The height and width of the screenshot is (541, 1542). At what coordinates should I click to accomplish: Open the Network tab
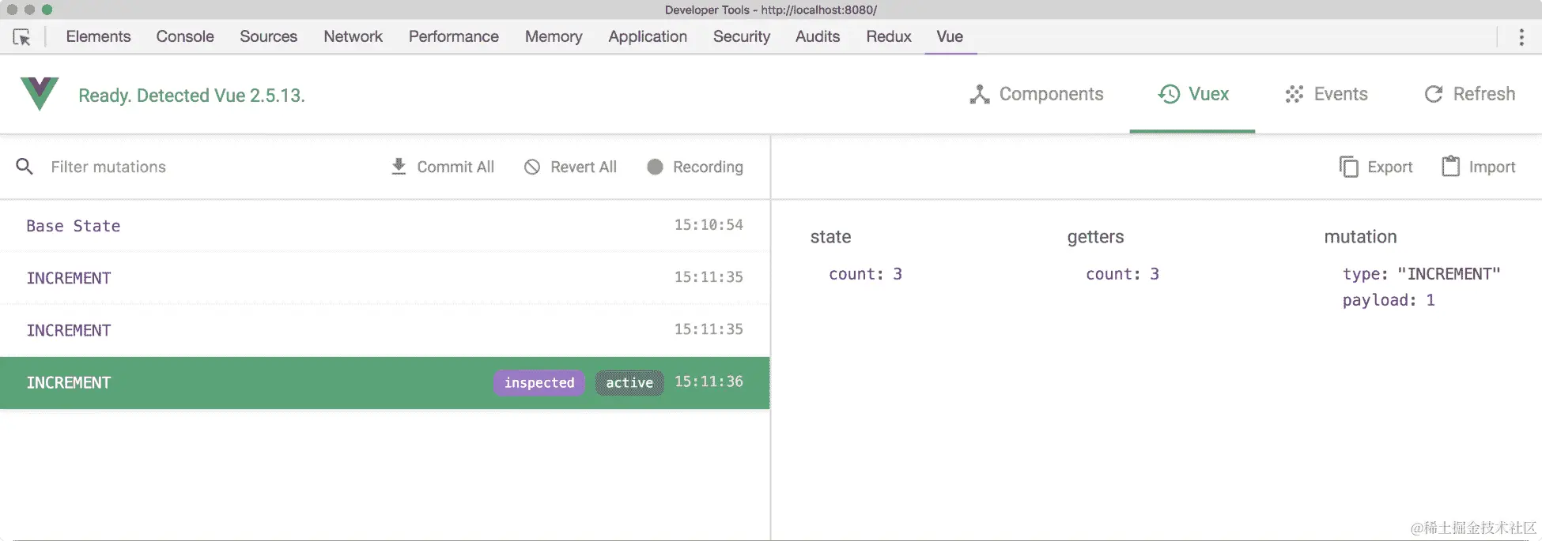point(353,36)
